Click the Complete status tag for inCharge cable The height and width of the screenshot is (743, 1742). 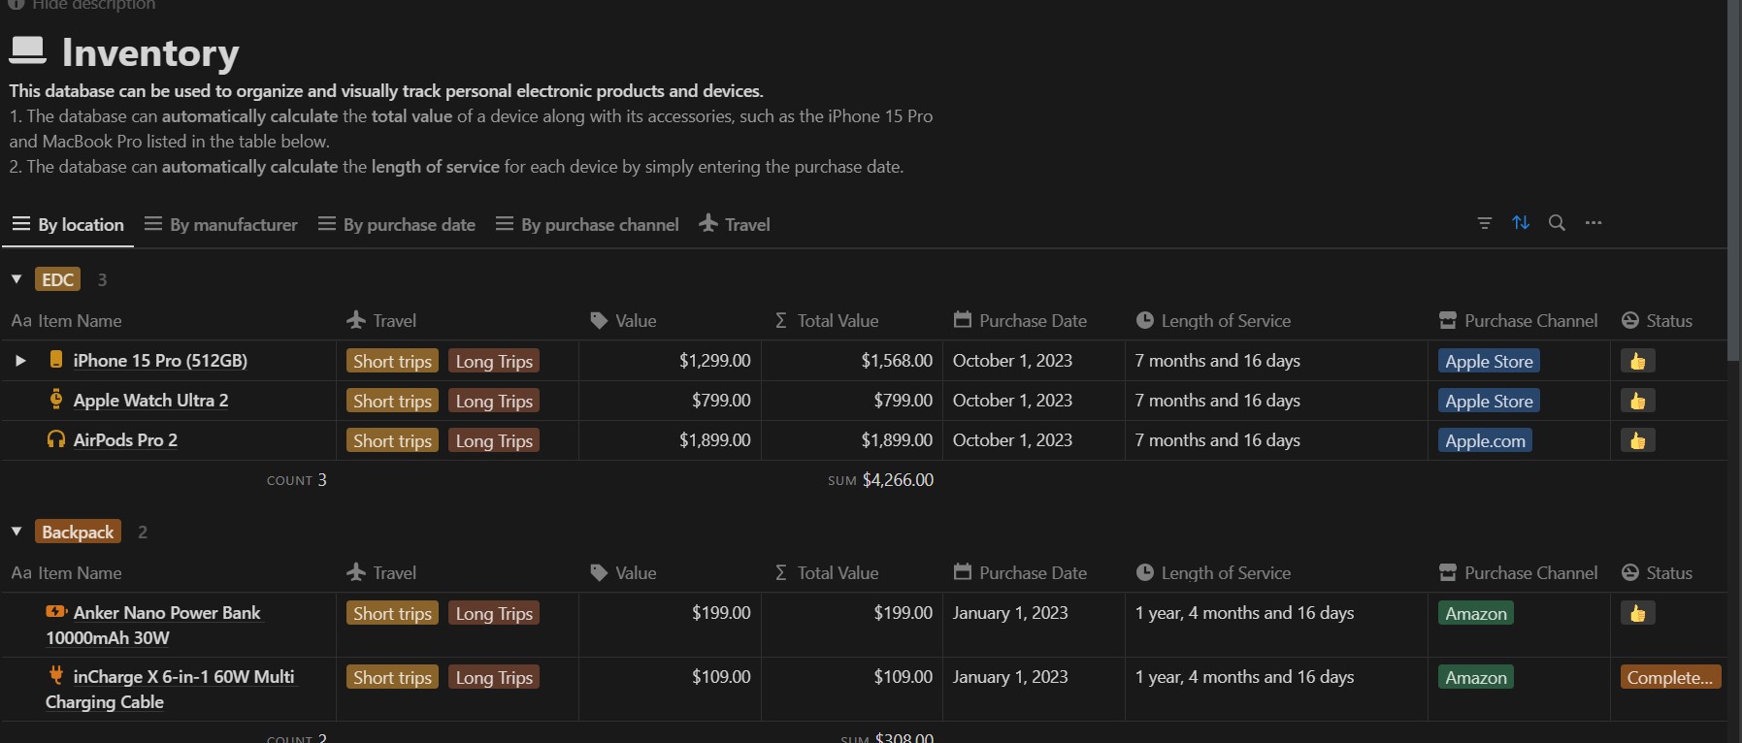click(x=1669, y=677)
